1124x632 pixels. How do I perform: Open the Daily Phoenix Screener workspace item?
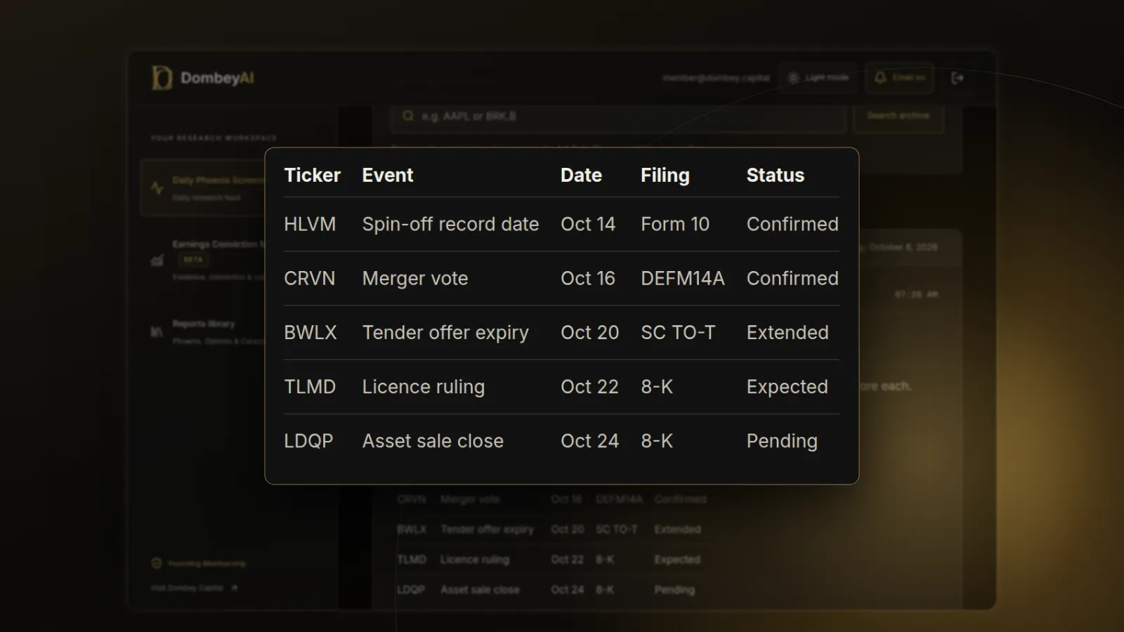tap(204, 188)
